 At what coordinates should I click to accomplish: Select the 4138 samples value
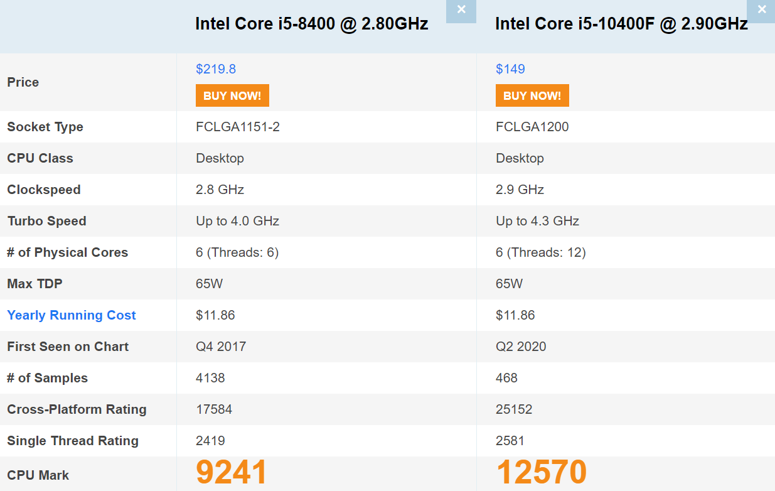pyautogui.click(x=210, y=378)
